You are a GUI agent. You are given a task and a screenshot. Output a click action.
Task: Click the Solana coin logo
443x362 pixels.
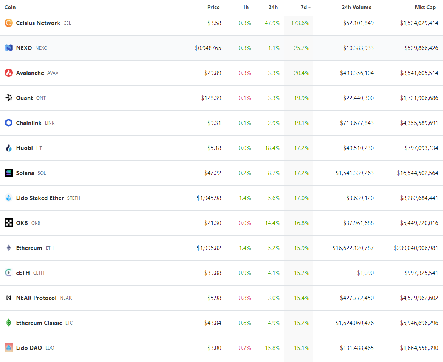[9, 173]
